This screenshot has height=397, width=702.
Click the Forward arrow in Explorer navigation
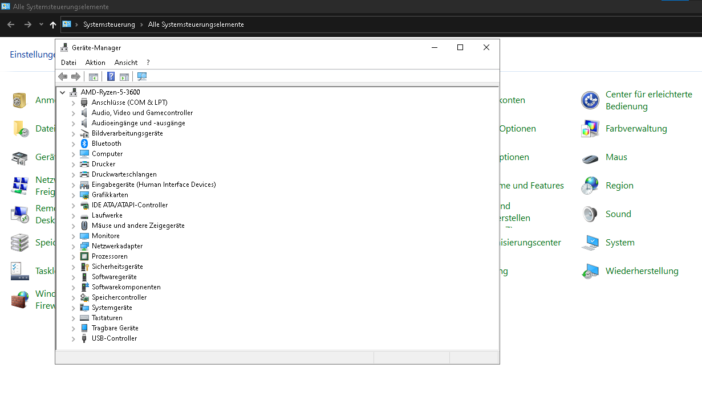point(27,24)
